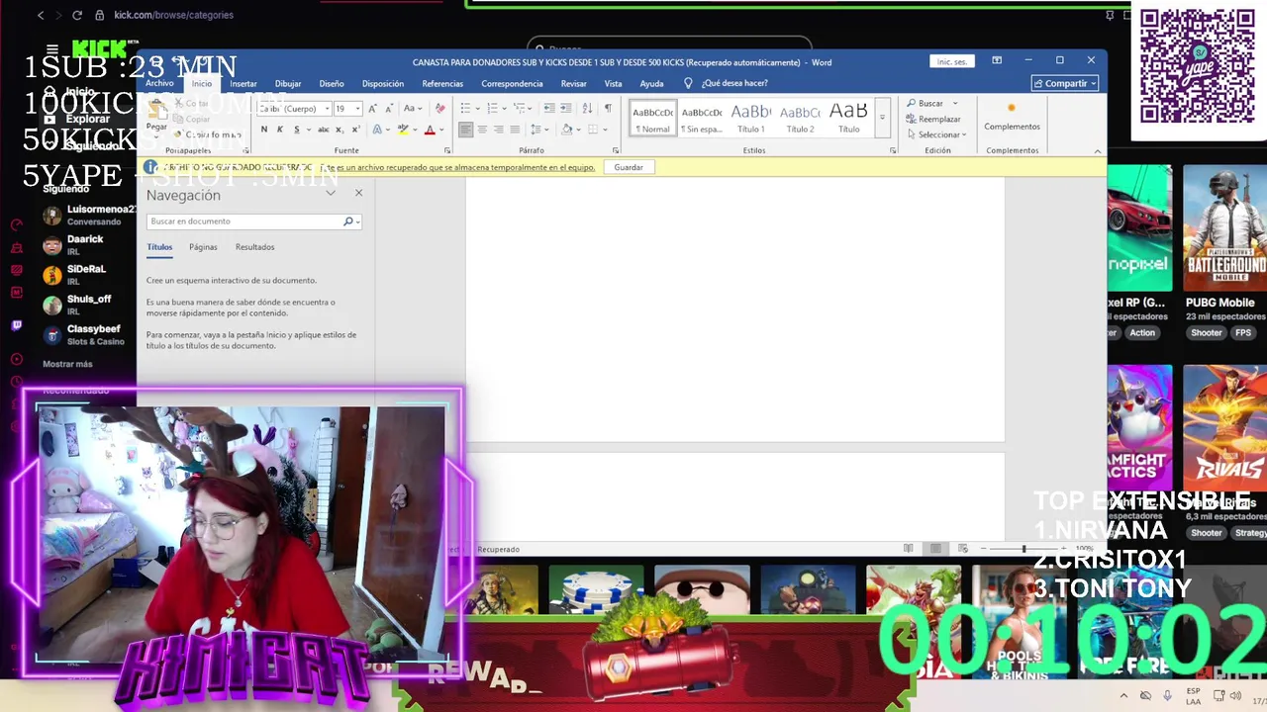Image resolution: width=1267 pixels, height=712 pixels.
Task: Switch to the Diseño ribbon tab
Action: (332, 84)
